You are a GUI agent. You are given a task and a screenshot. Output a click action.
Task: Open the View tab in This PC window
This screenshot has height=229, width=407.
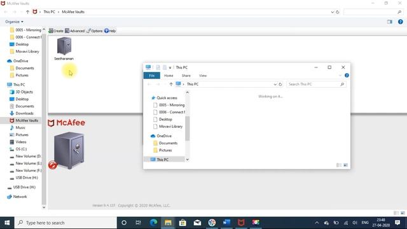tap(203, 76)
